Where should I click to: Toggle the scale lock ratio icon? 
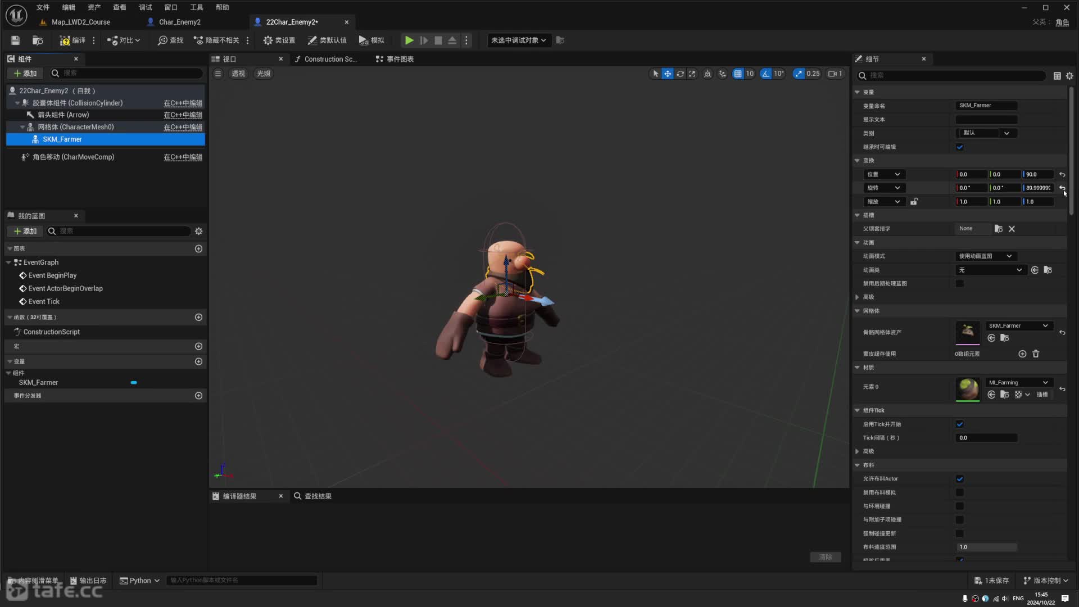(x=914, y=202)
